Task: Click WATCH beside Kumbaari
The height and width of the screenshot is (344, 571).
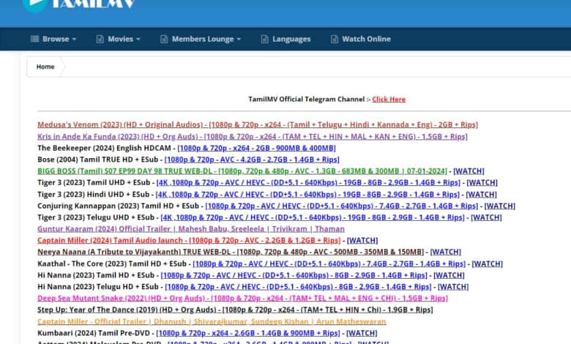Action: pos(362,333)
